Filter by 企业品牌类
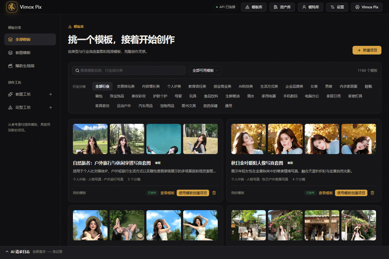Viewport: 389px width, 259px height. pyautogui.click(x=294, y=86)
